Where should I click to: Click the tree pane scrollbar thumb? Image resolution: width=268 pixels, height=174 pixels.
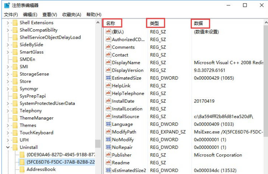tap(98, 144)
